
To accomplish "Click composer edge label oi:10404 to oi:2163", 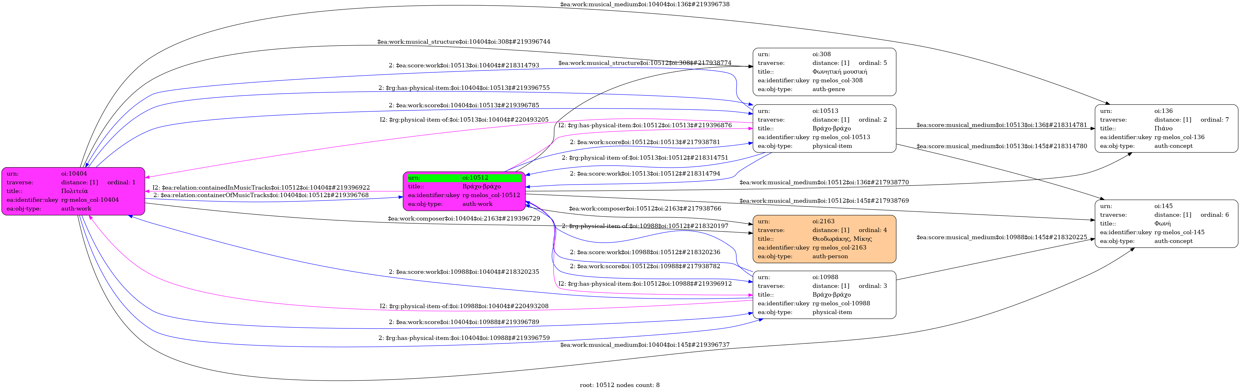I will (x=464, y=218).
